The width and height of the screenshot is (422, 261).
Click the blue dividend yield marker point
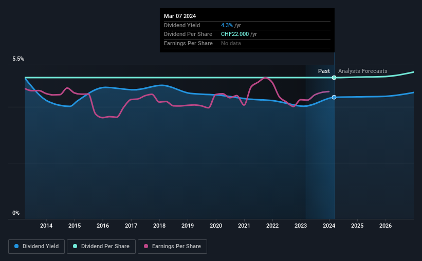[334, 97]
